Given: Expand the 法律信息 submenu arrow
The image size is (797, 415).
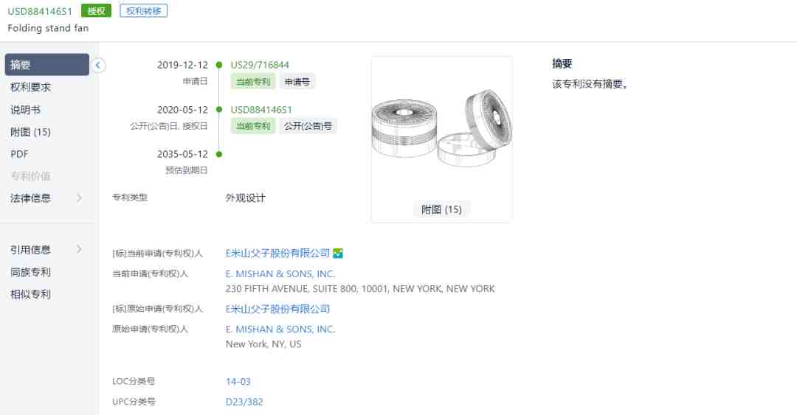Looking at the screenshot, I should pos(79,198).
